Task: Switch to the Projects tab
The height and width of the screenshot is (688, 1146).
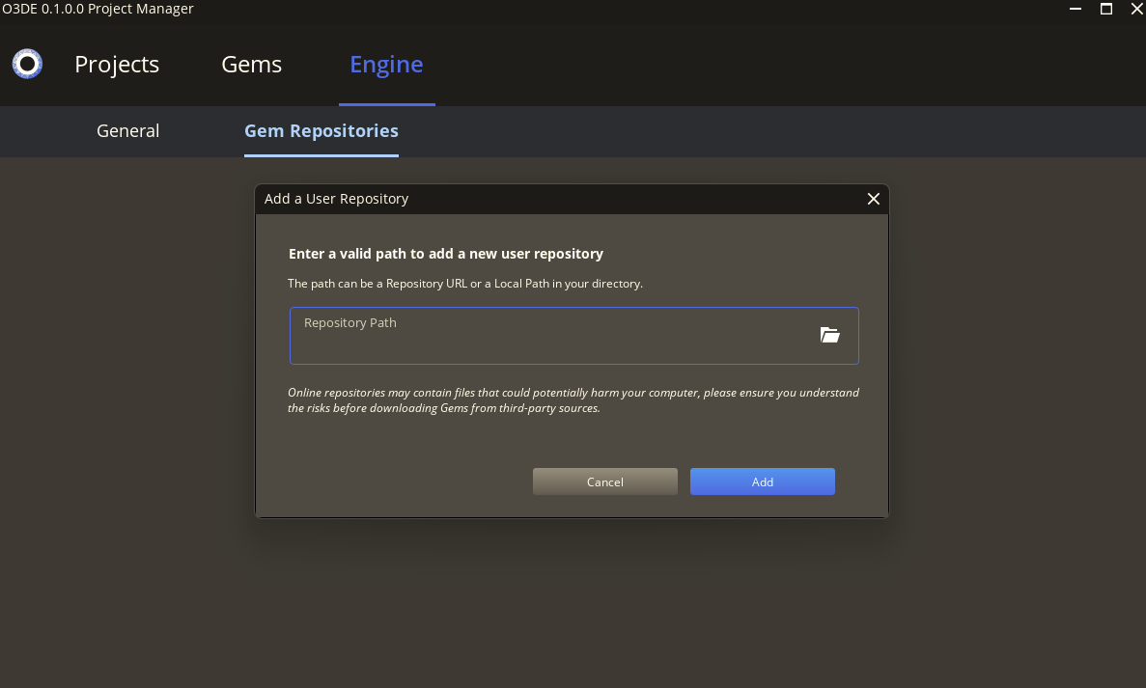Action: click(x=116, y=64)
